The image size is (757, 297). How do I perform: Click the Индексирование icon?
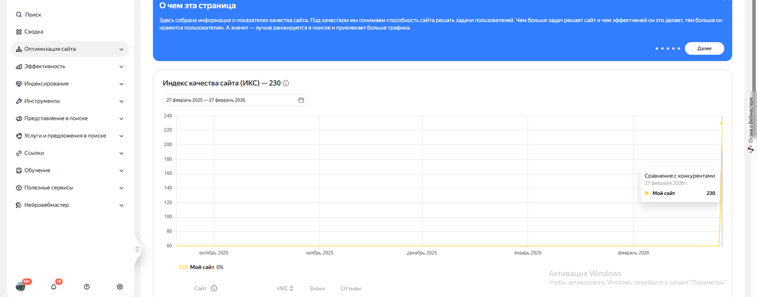(x=18, y=84)
